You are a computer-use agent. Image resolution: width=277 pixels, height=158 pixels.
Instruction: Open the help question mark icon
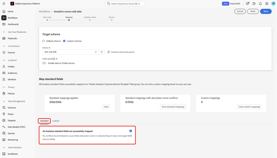pos(254,4)
